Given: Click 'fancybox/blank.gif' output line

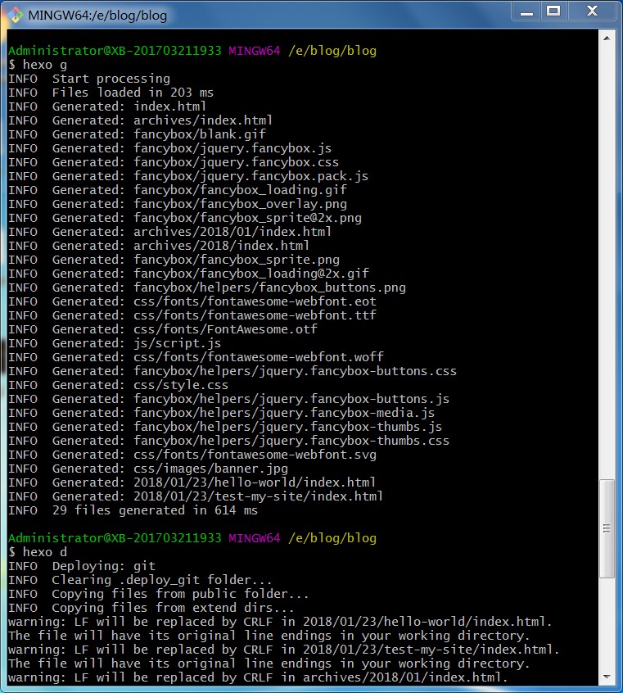Looking at the screenshot, I should click(x=137, y=134).
